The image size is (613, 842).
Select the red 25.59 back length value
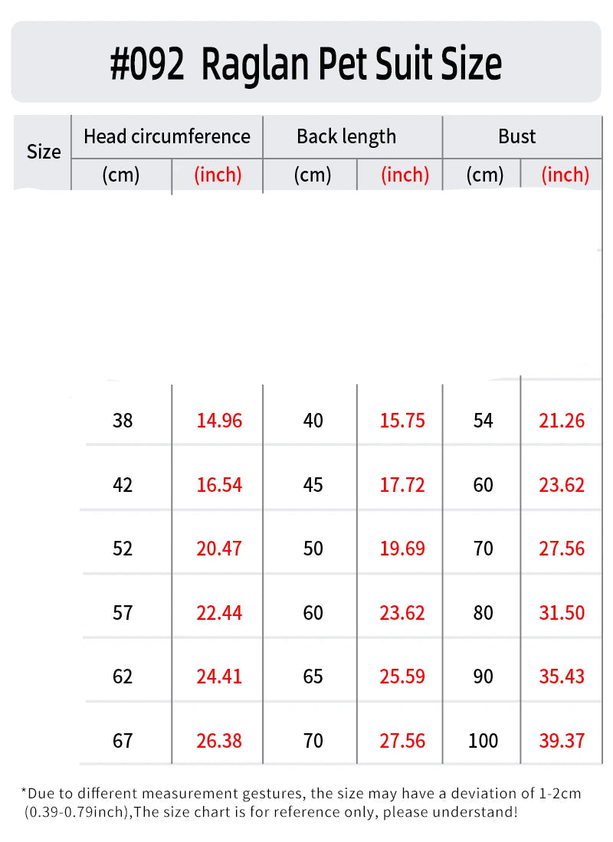point(402,677)
